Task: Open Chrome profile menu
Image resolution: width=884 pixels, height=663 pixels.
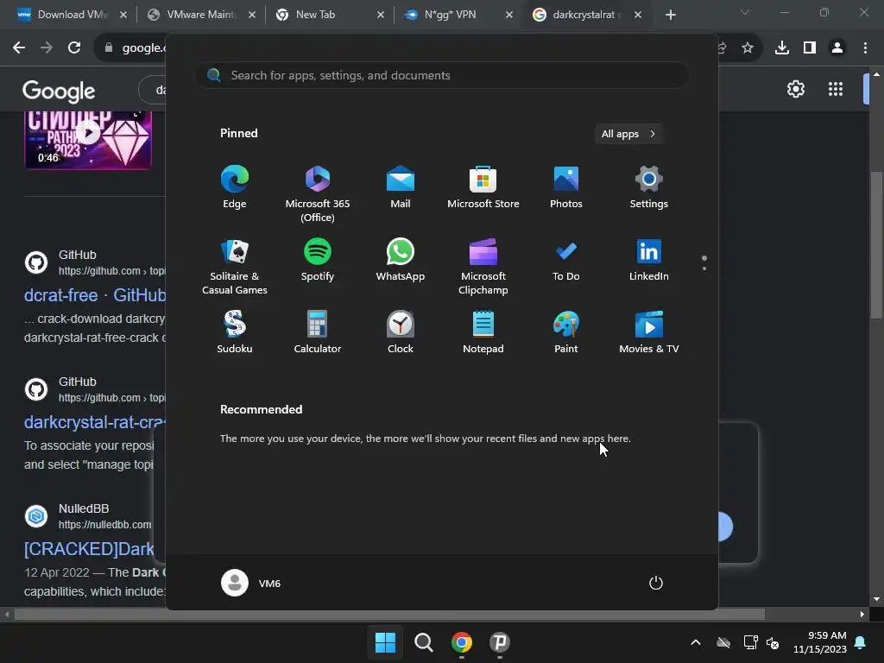Action: pyautogui.click(x=837, y=48)
